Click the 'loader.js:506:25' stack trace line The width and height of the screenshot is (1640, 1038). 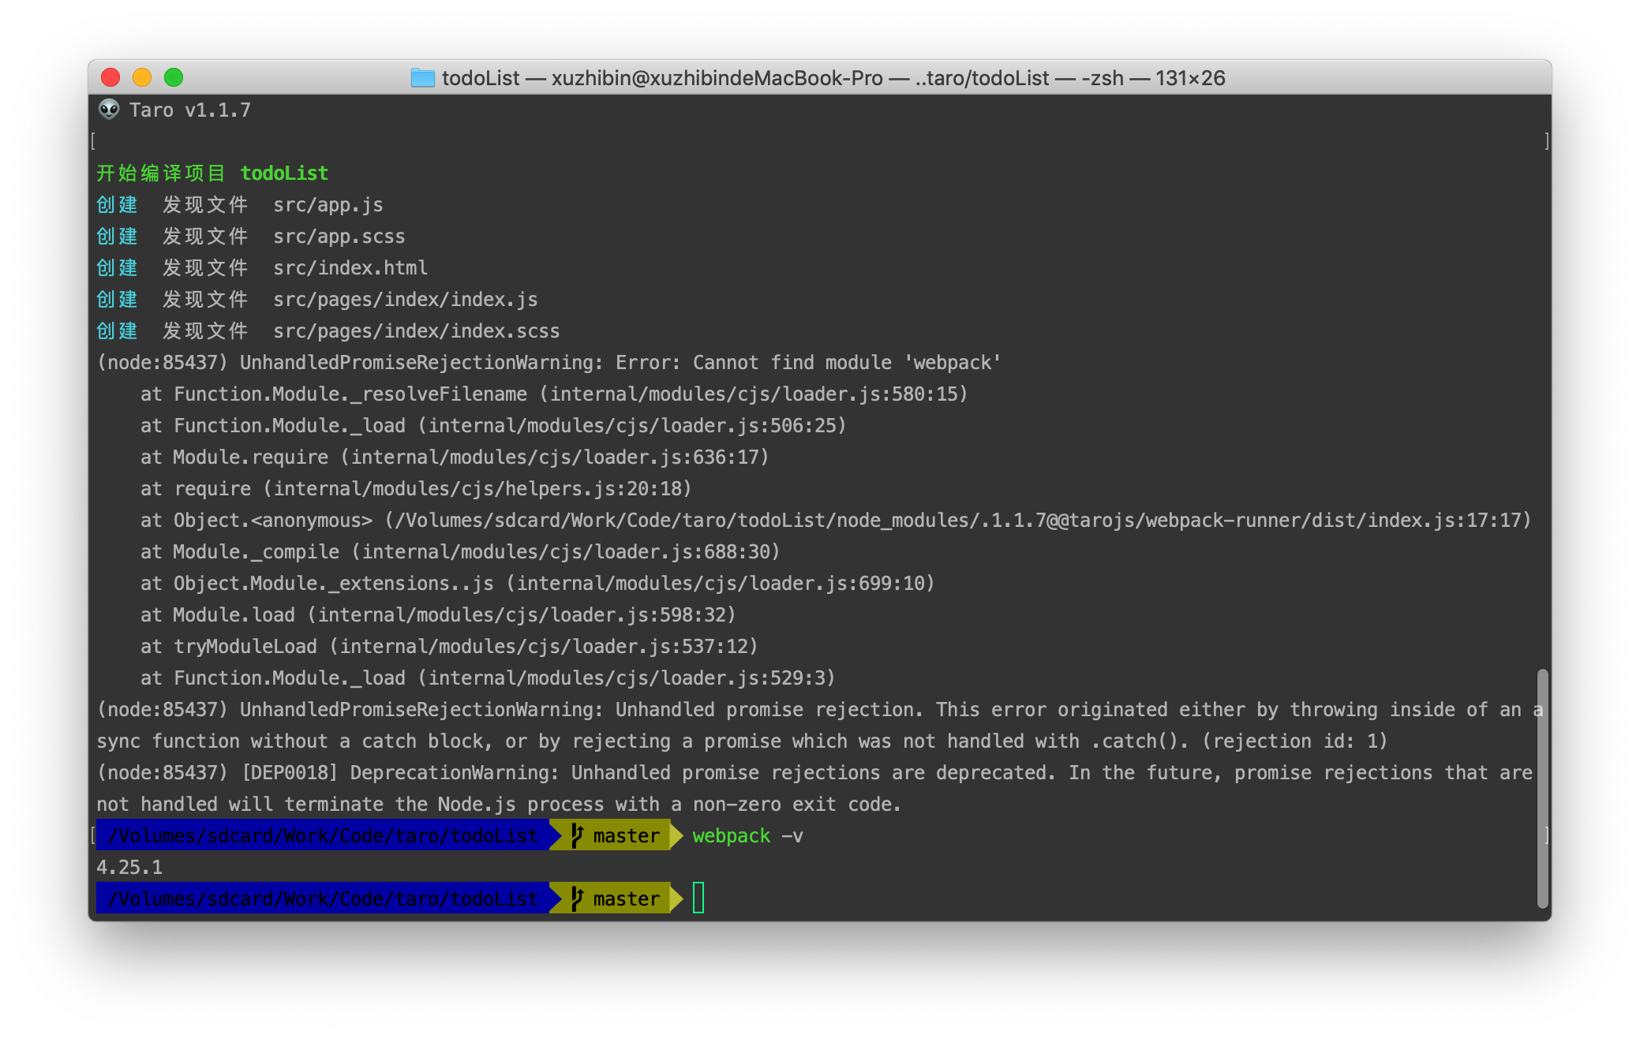tap(493, 426)
